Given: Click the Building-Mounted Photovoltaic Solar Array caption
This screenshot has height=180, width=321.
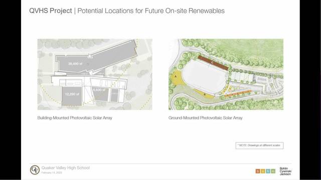Looking at the screenshot, I should [x=75, y=118].
